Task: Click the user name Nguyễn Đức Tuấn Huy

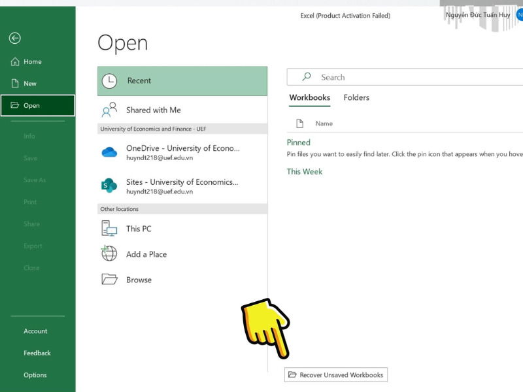Action: 478,15
